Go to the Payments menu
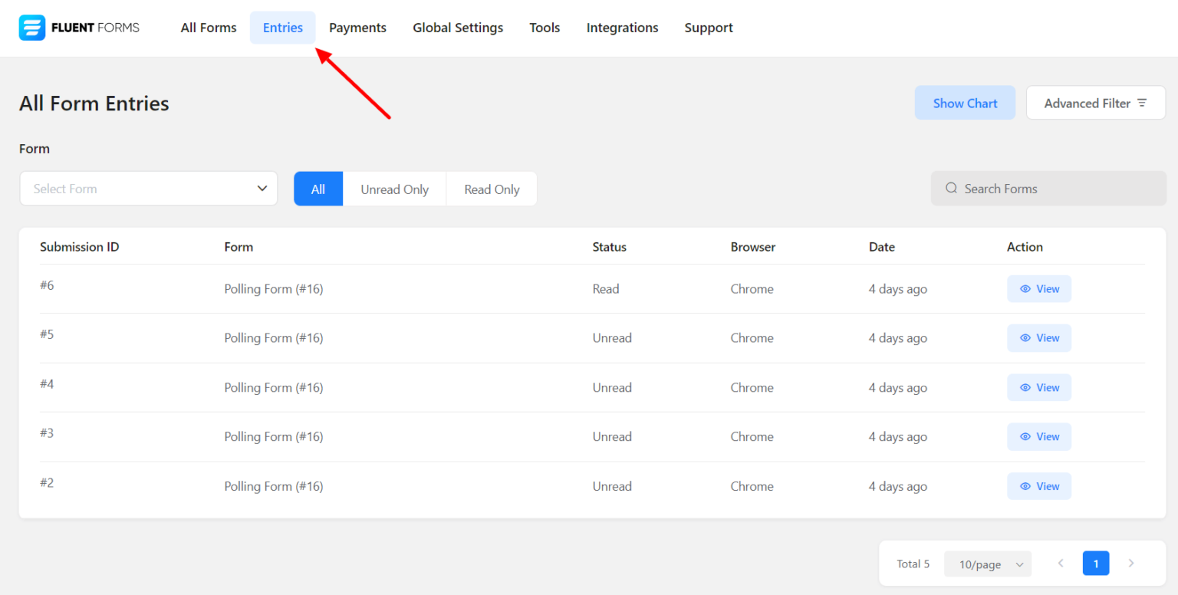 click(x=357, y=28)
